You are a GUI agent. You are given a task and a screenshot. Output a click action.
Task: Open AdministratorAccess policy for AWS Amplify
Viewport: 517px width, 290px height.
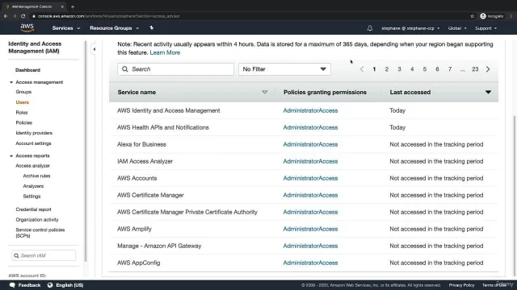[310, 229]
